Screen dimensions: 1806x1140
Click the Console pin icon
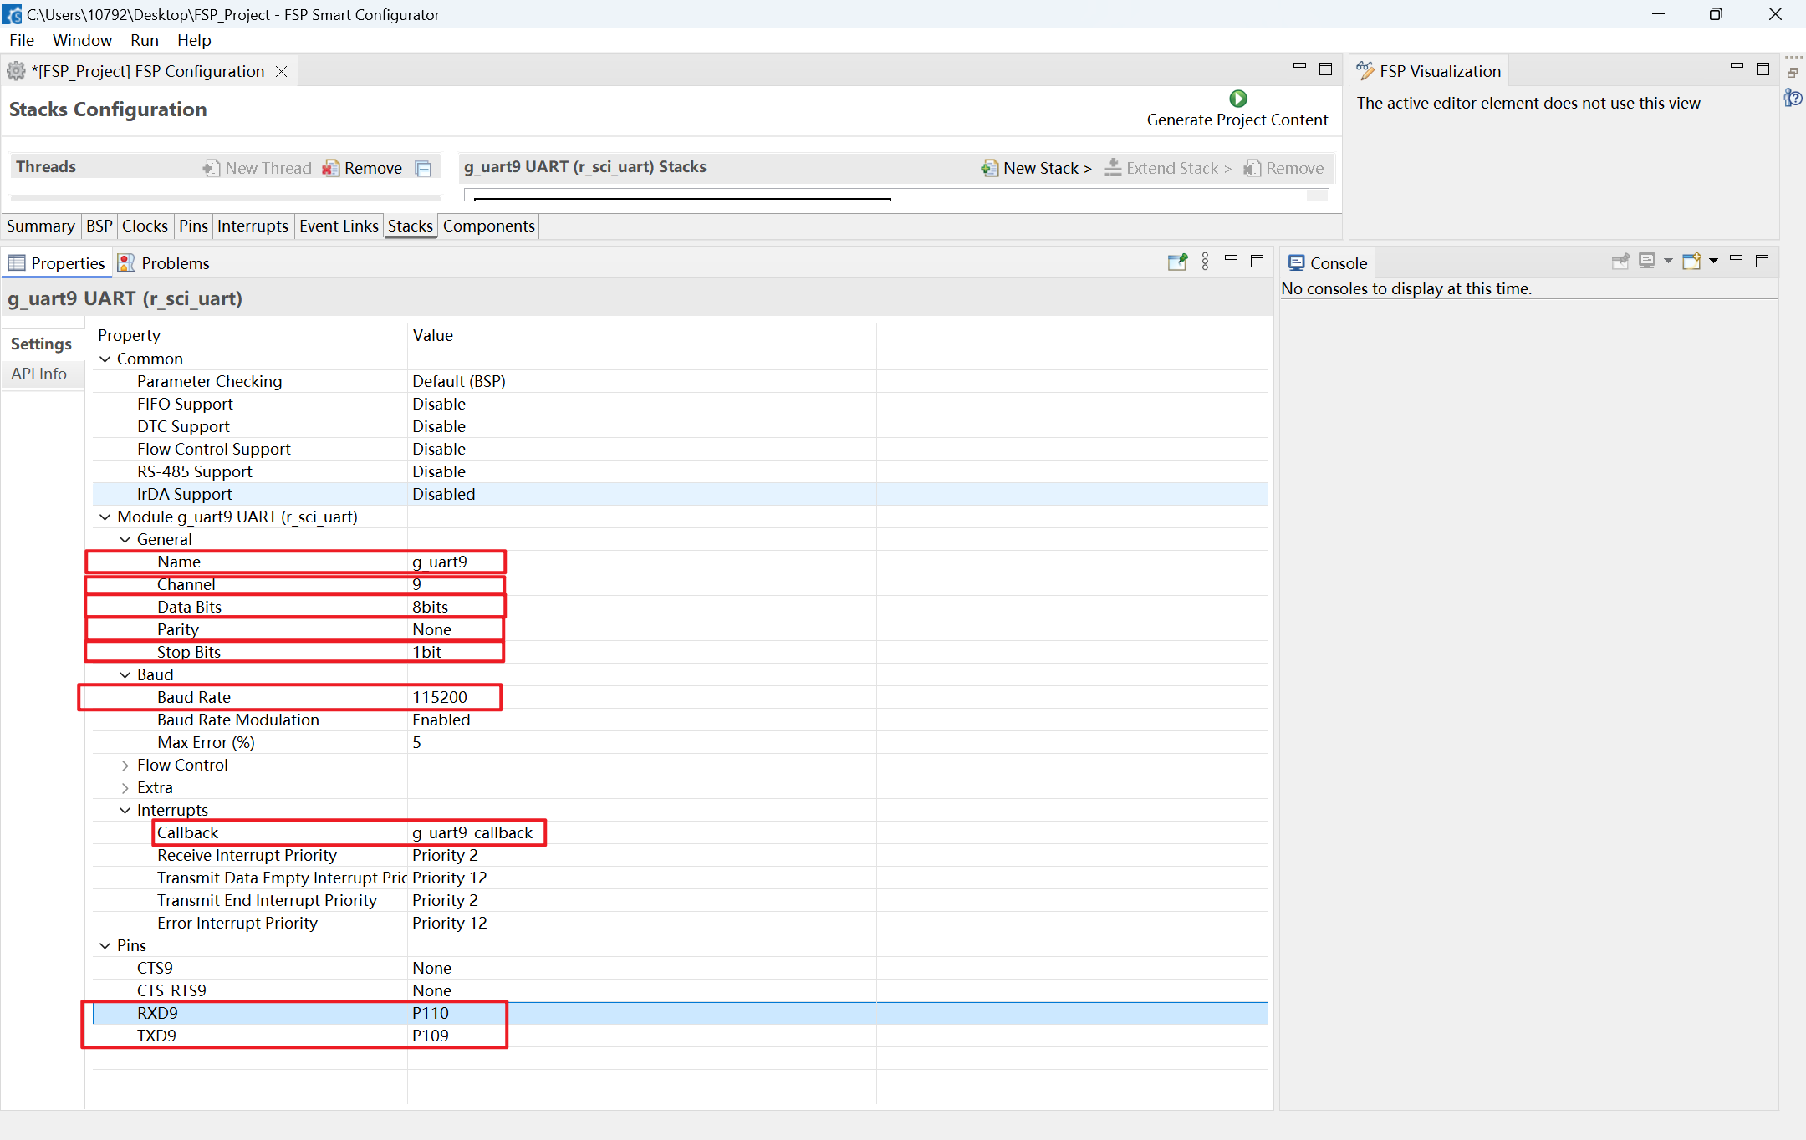[1620, 262]
